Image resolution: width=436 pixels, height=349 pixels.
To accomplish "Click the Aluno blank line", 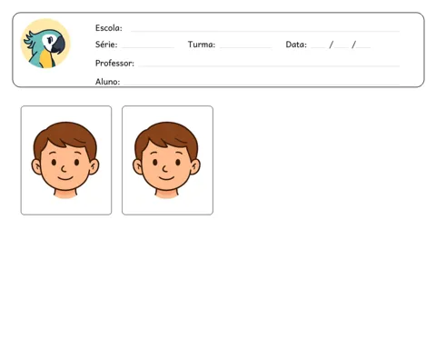I will tap(262, 84).
